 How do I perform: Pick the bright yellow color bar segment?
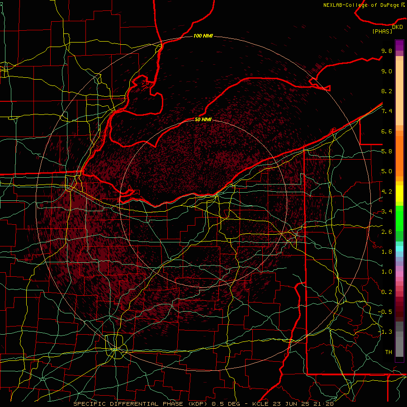(x=399, y=193)
